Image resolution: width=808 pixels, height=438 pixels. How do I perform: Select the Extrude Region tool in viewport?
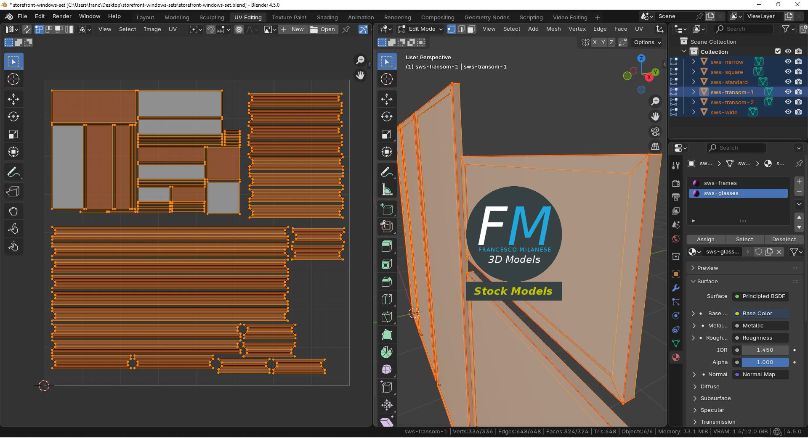point(387,246)
